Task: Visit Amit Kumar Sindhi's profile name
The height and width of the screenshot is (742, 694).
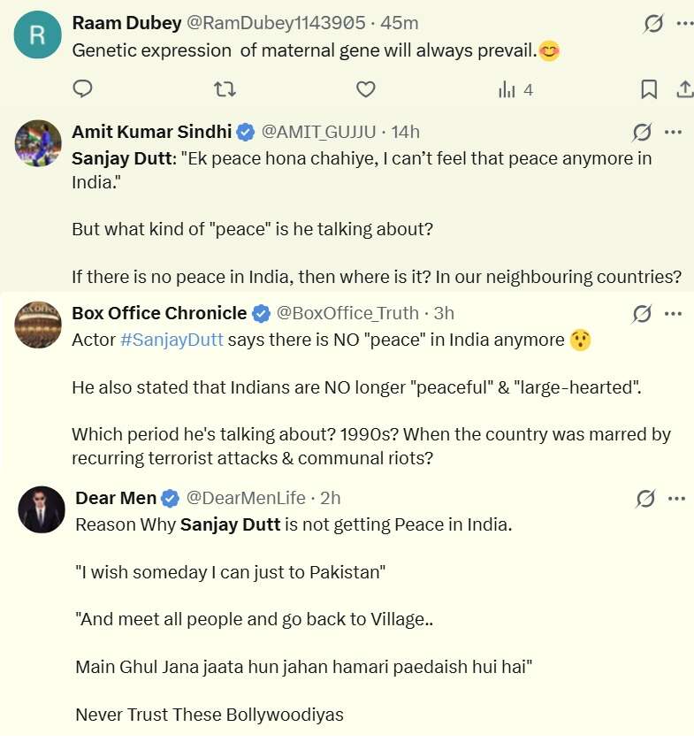Action: pyautogui.click(x=152, y=132)
